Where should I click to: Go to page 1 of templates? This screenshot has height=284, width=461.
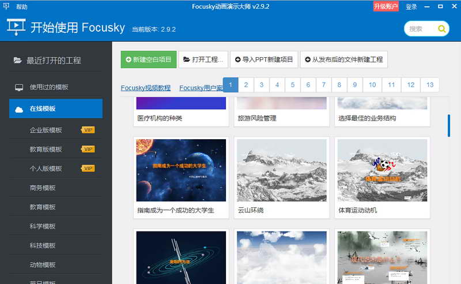[231, 85]
